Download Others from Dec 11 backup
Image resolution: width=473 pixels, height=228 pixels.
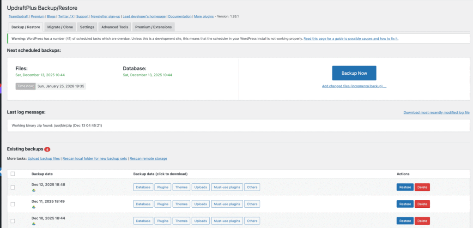point(252,204)
